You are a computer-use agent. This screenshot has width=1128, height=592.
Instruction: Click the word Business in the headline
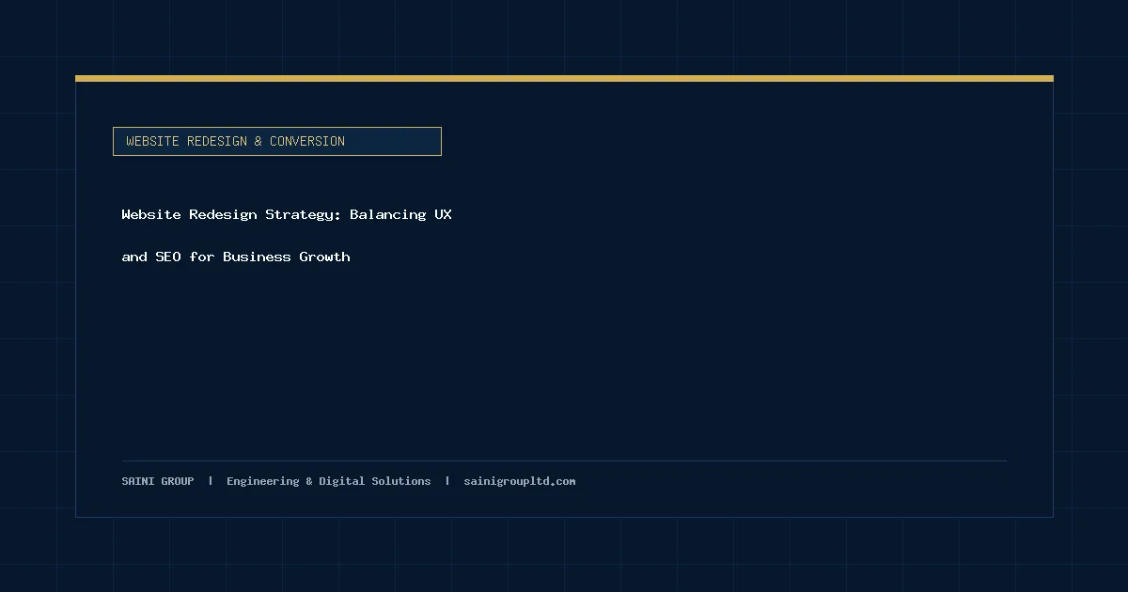pyautogui.click(x=257, y=257)
